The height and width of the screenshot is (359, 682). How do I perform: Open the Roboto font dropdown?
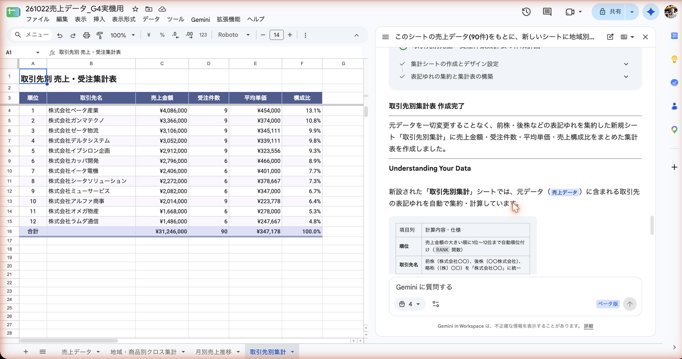(x=234, y=35)
